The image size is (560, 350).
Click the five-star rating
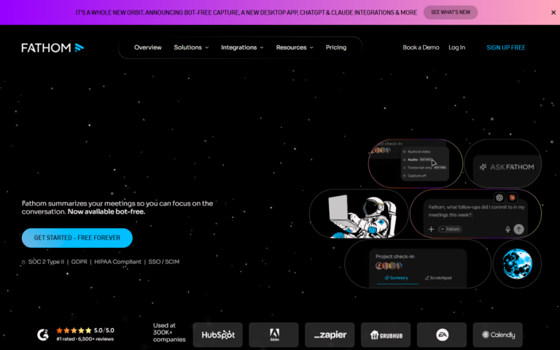pos(74,331)
